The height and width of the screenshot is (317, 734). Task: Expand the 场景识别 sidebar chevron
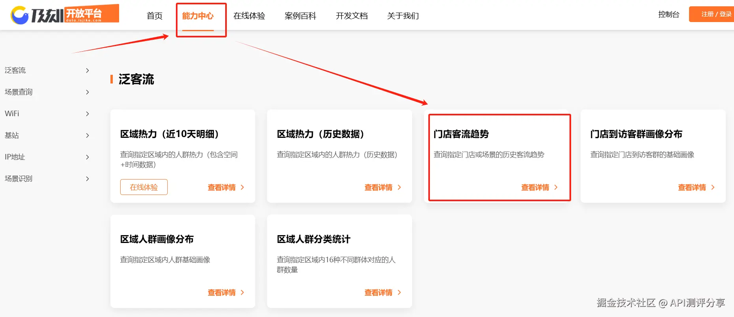[x=88, y=179]
